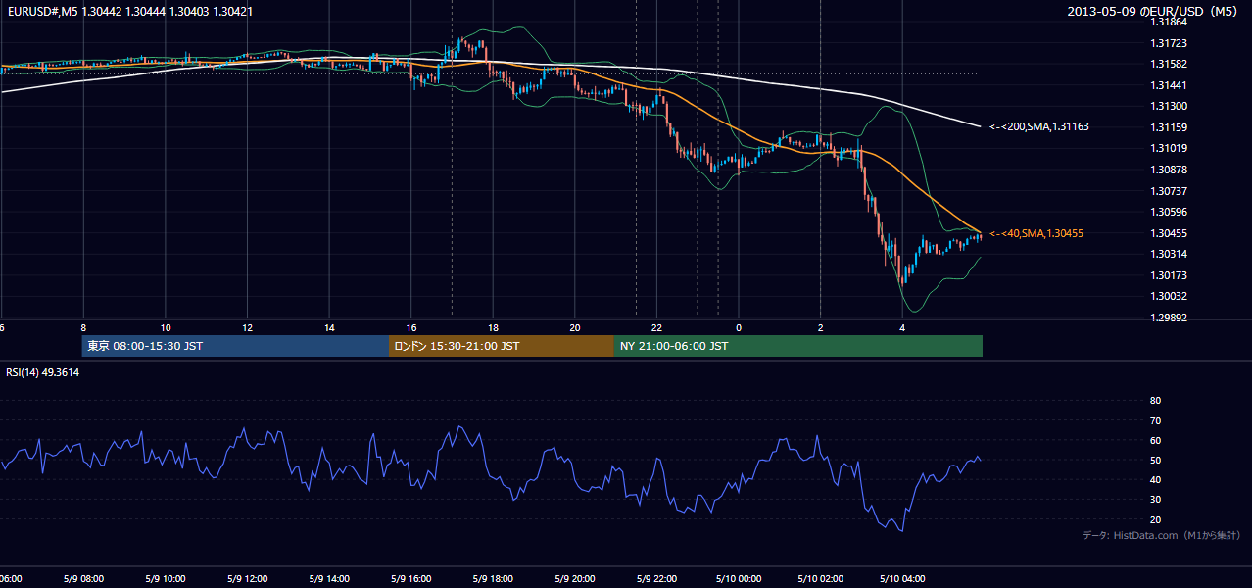Screen dimensions: 1252x588
Task: Click the 5/9 18:00 date label
Action: [x=492, y=578]
